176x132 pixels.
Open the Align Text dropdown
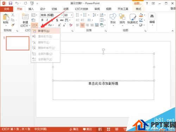(x=102, y=20)
